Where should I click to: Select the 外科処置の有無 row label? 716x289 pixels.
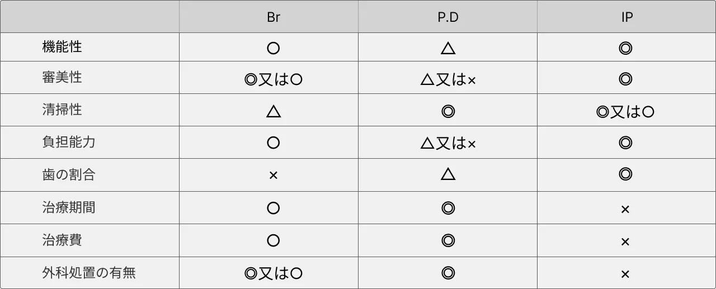pyautogui.click(x=89, y=273)
